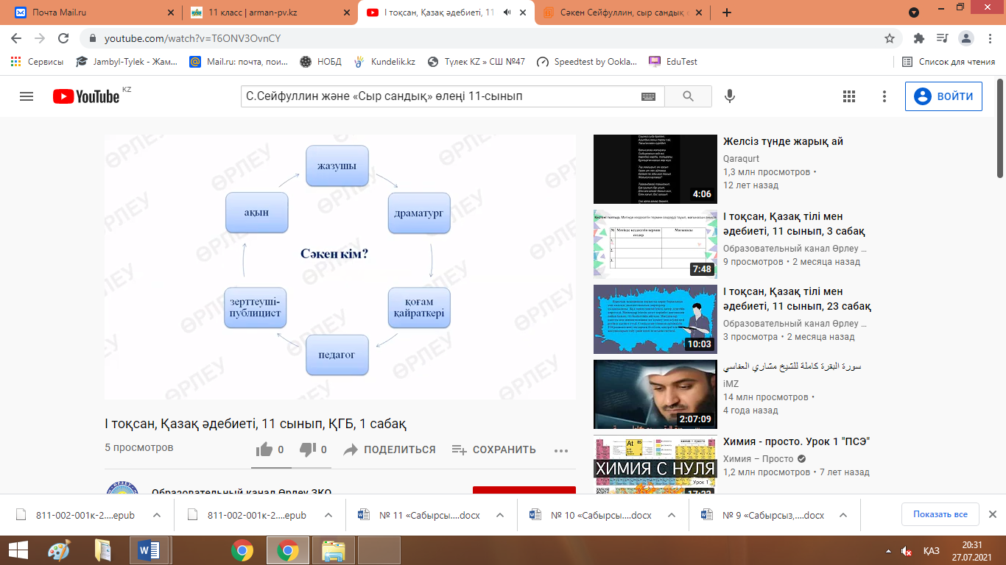The image size is (1006, 565).
Task: Open the Chrome profile avatar
Action: (x=966, y=38)
